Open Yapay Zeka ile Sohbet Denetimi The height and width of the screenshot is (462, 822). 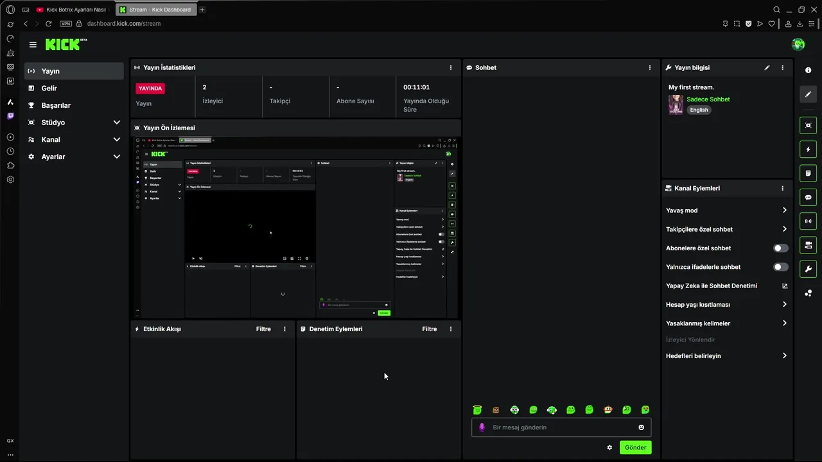(x=726, y=286)
